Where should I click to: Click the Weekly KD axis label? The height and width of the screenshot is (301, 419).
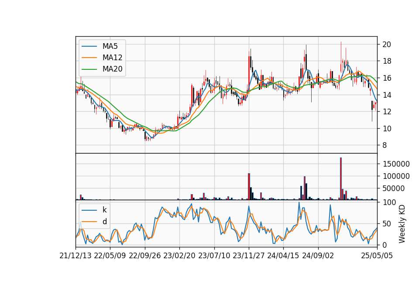[402, 224]
